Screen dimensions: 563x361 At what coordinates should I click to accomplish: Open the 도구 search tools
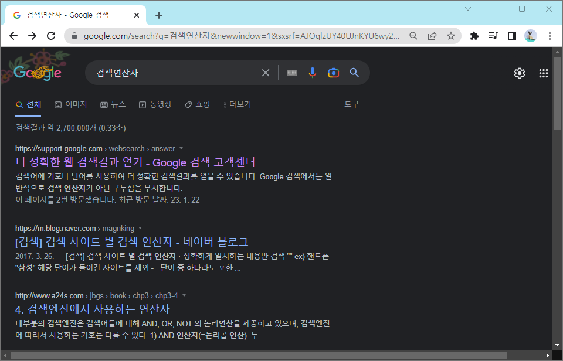351,104
